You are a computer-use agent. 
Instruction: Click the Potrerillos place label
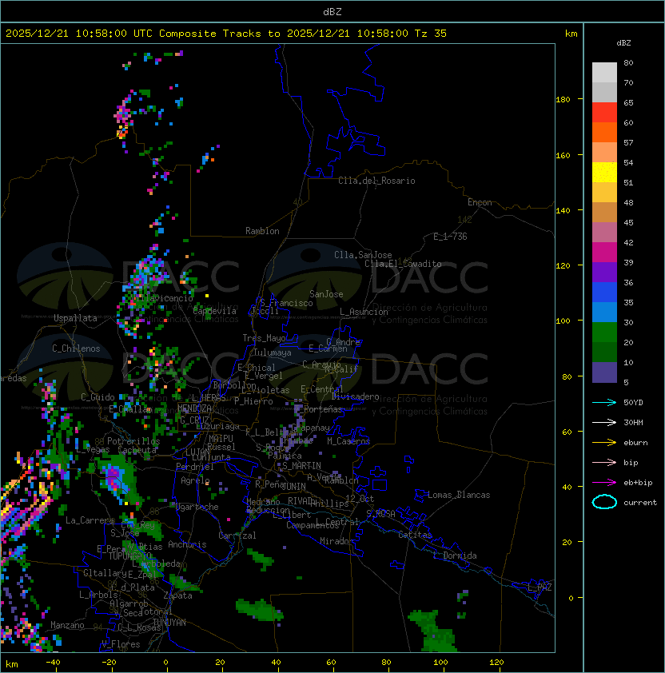(133, 441)
